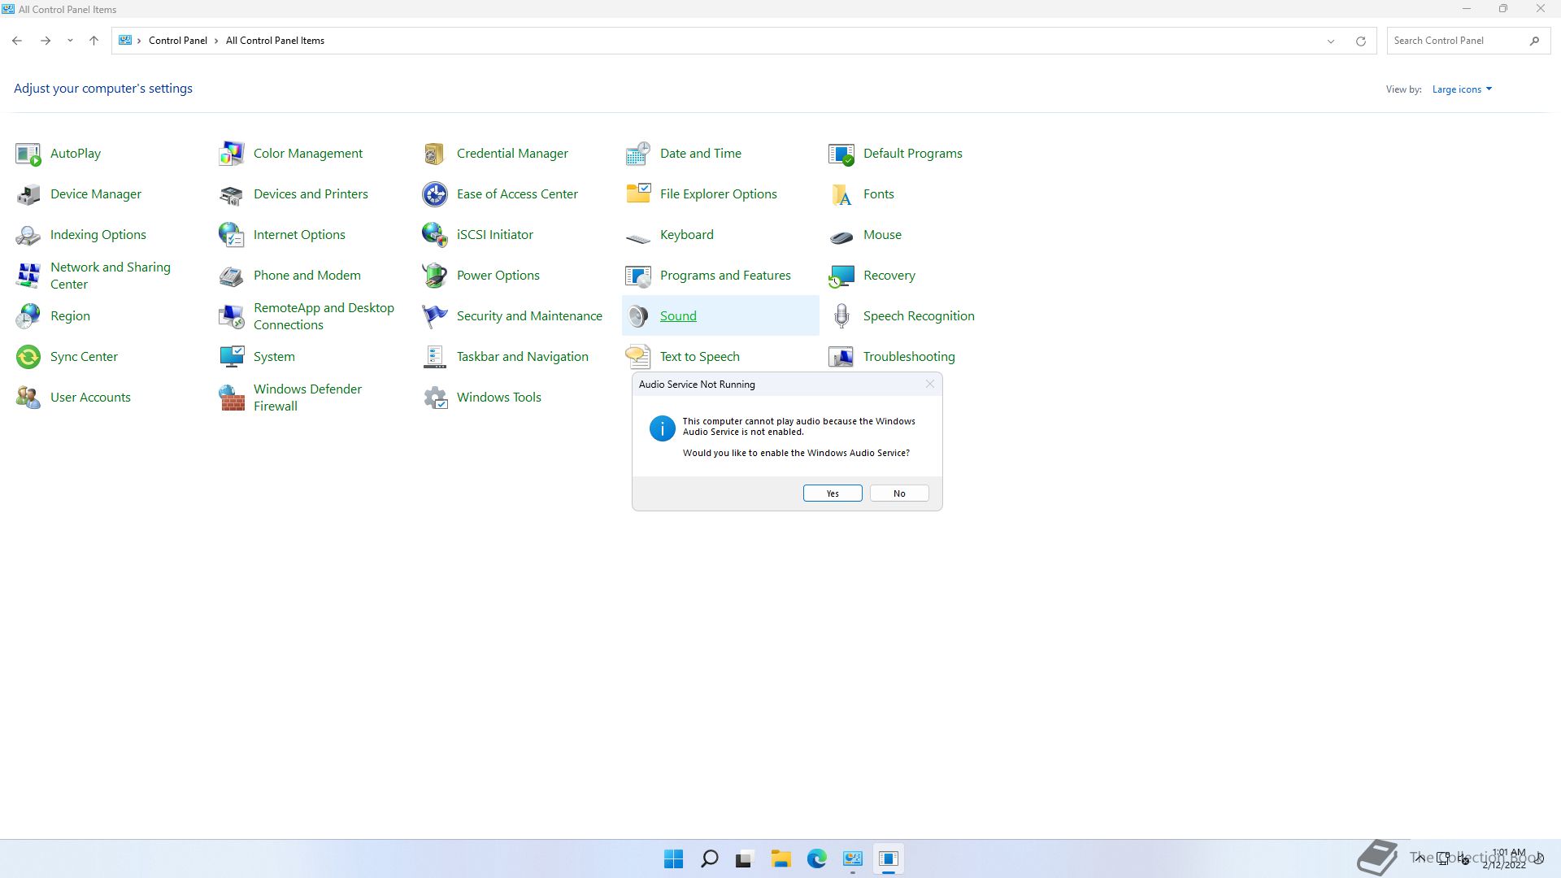Expand the address bar history dropdown
The image size is (1561, 878).
tap(1331, 41)
